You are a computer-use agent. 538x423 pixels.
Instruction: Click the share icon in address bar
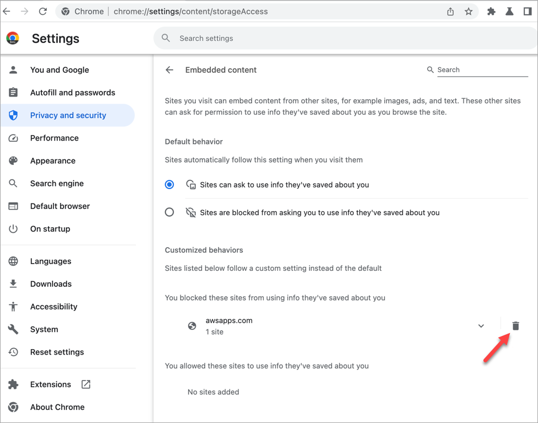(450, 12)
